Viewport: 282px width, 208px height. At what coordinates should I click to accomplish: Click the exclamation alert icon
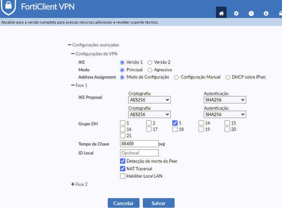251,13
